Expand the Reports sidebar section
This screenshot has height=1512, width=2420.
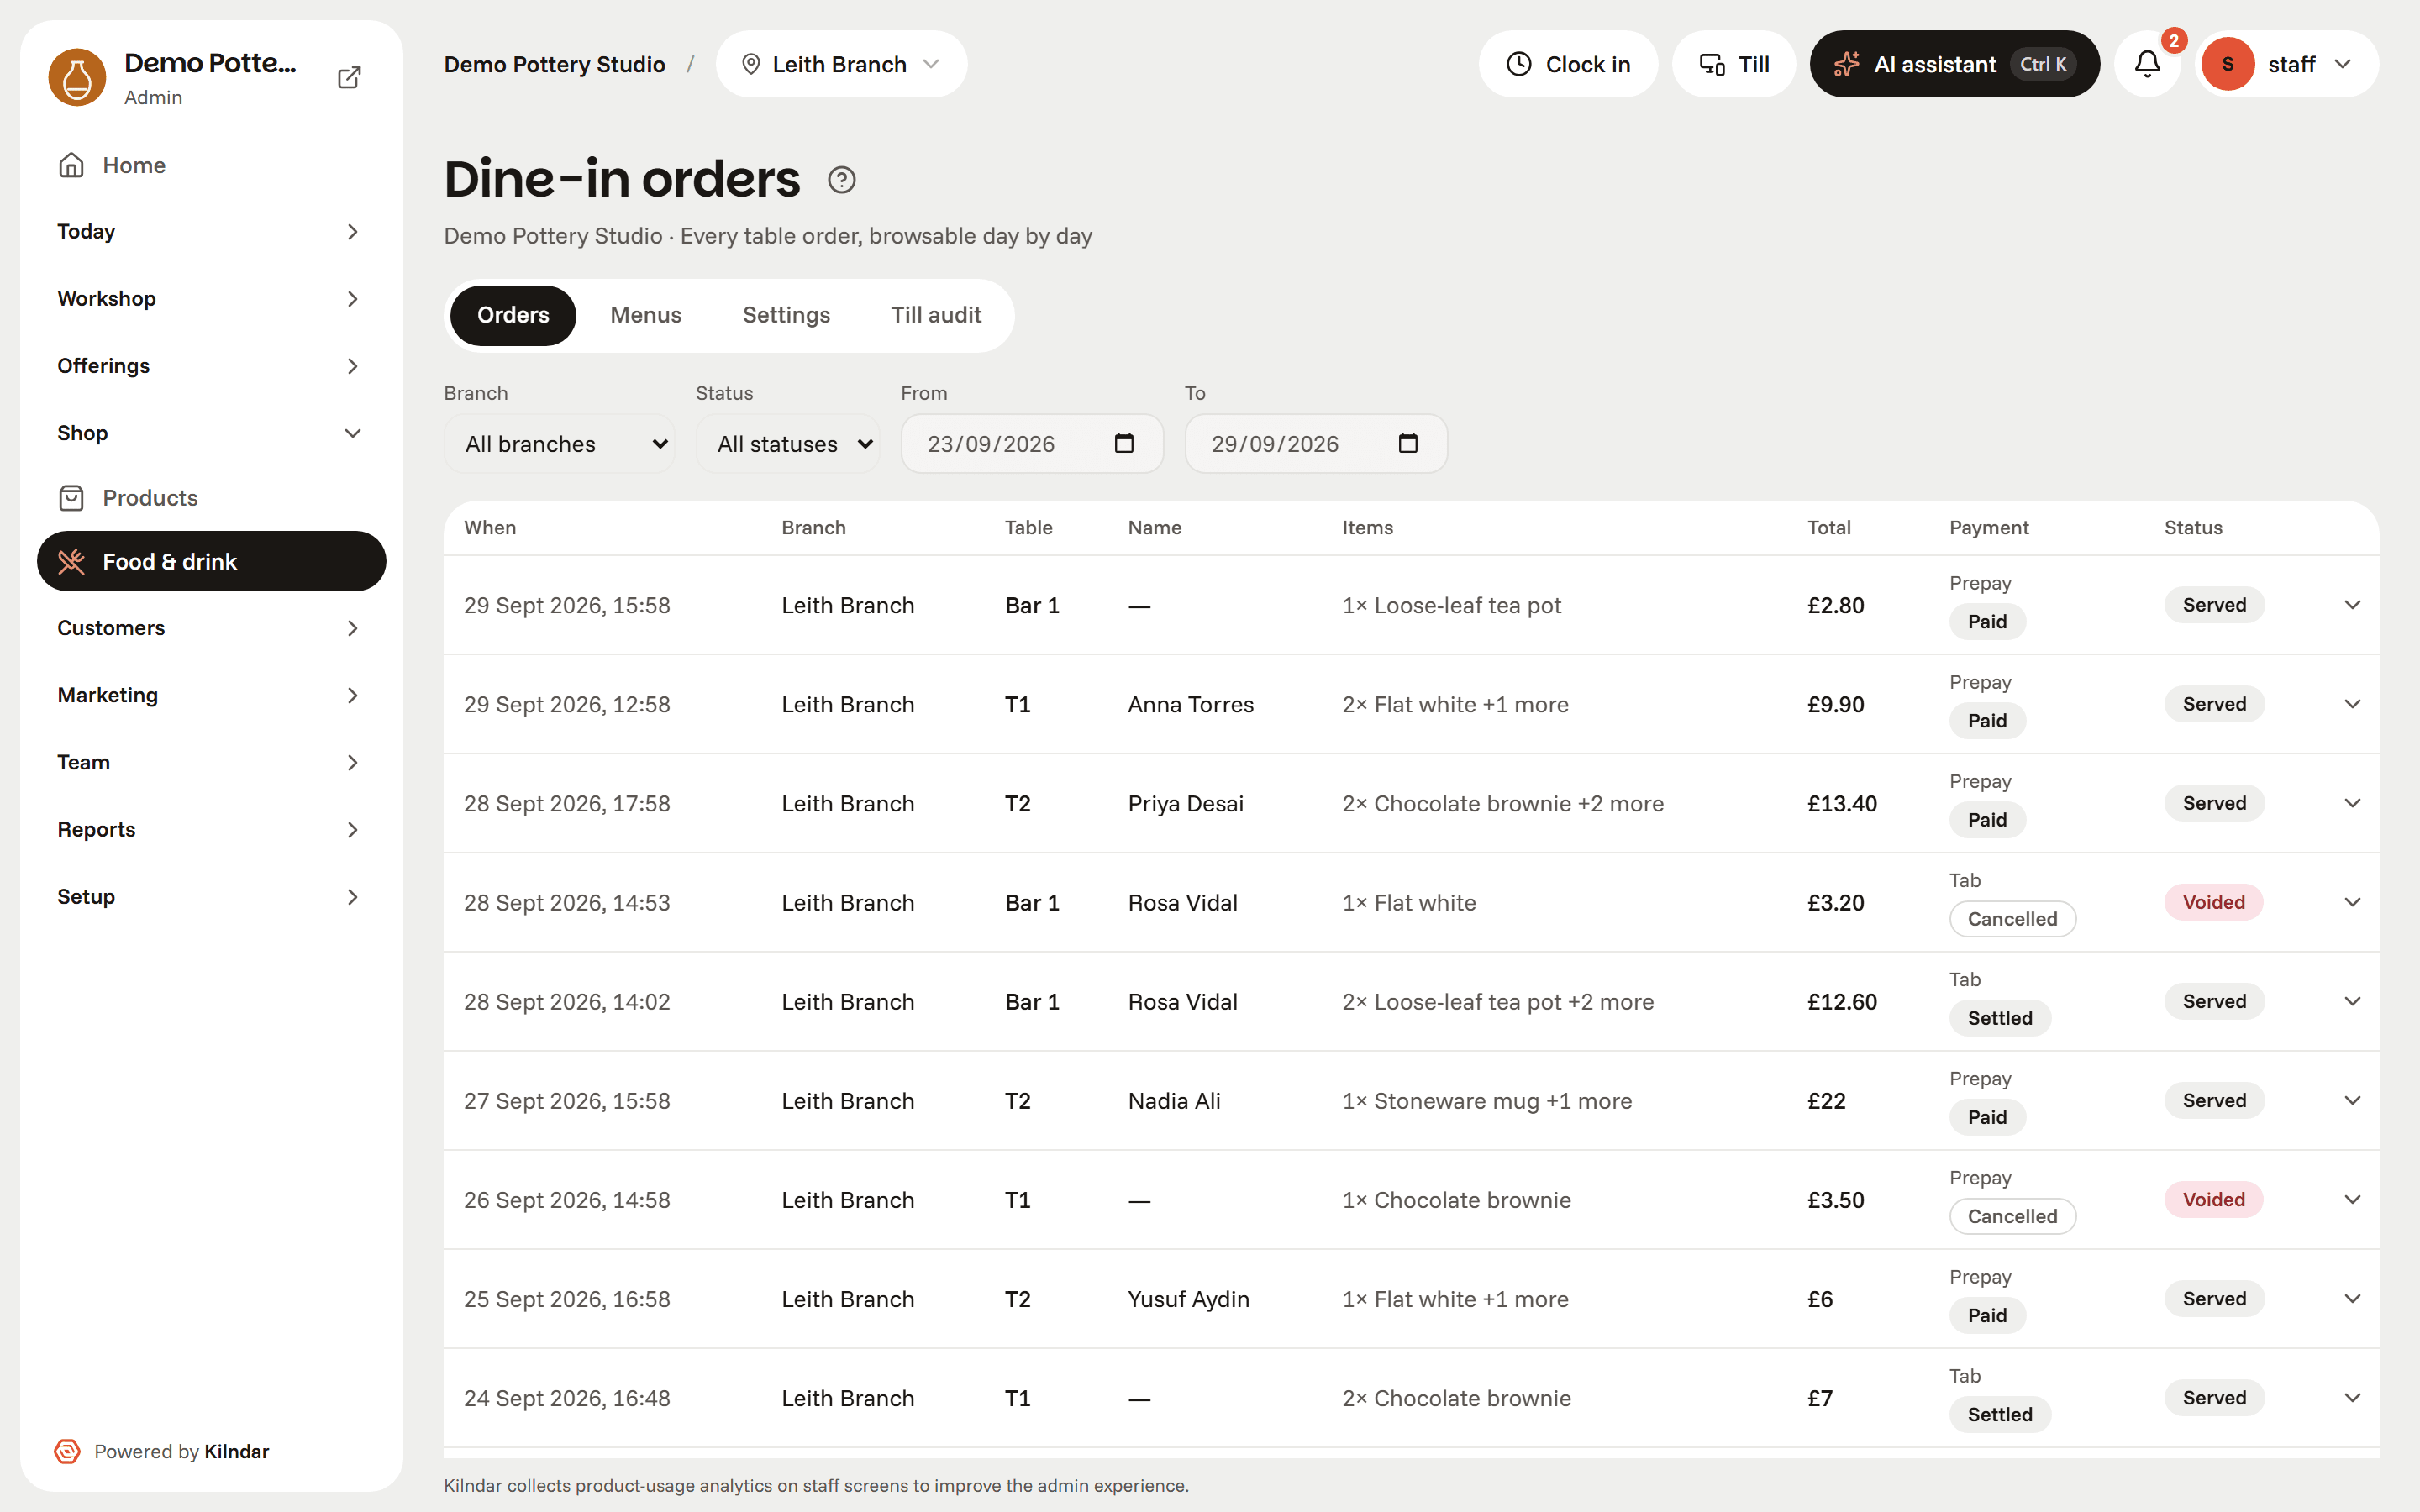211,830
